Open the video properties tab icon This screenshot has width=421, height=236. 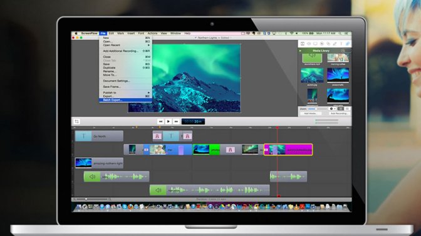pos(303,44)
